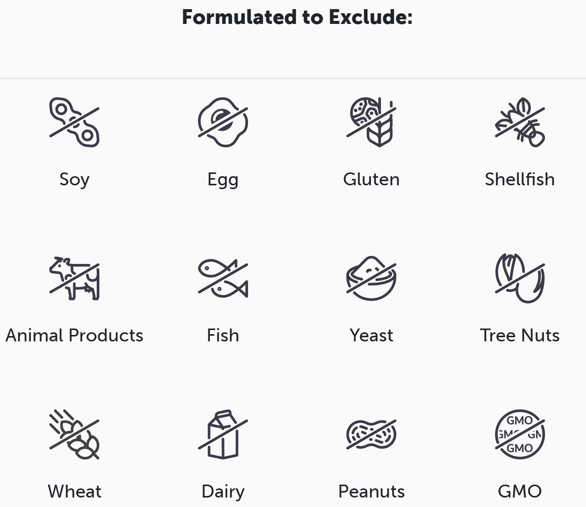This screenshot has height=507, width=586.
Task: Click the "Gluten" text label
Action: [371, 179]
